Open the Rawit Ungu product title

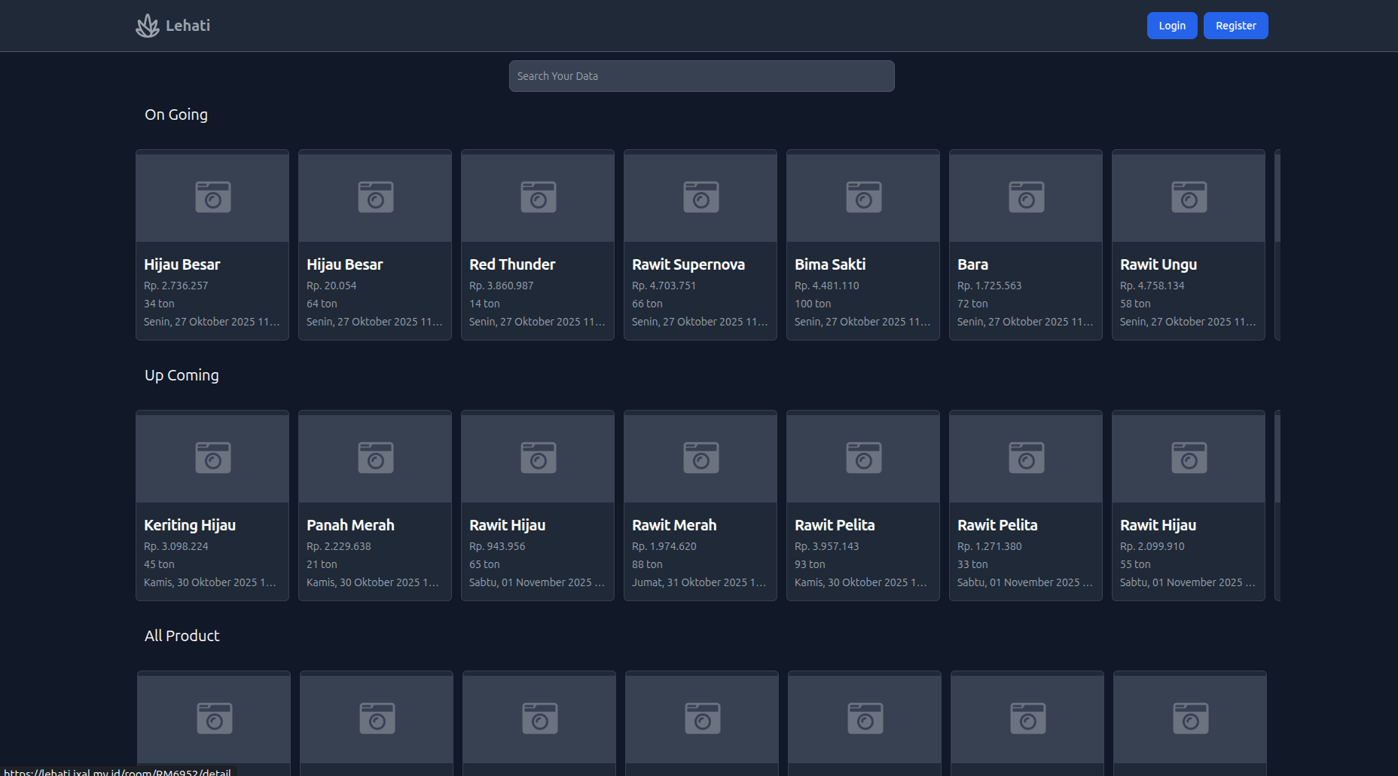pos(1158,264)
